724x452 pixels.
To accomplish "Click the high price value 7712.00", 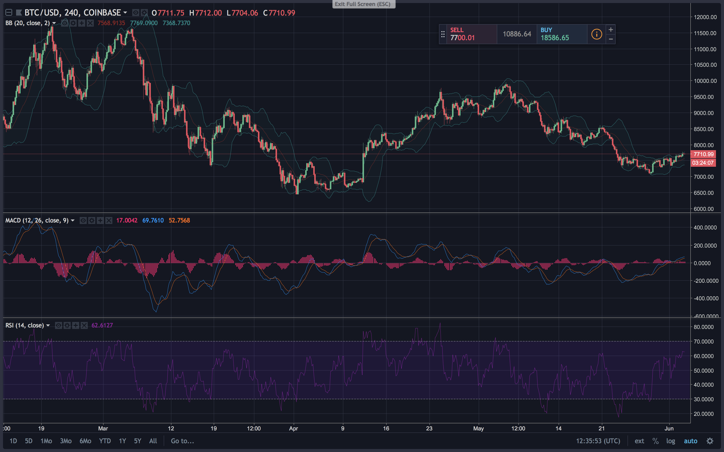I will click(208, 13).
